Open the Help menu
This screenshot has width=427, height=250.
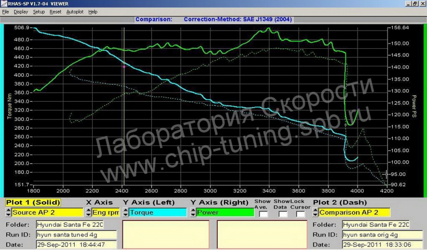click(x=93, y=12)
